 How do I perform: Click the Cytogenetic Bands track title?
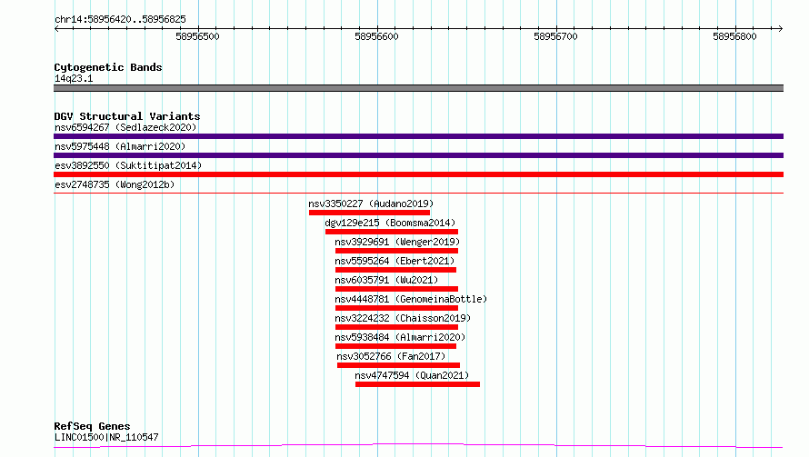[108, 67]
